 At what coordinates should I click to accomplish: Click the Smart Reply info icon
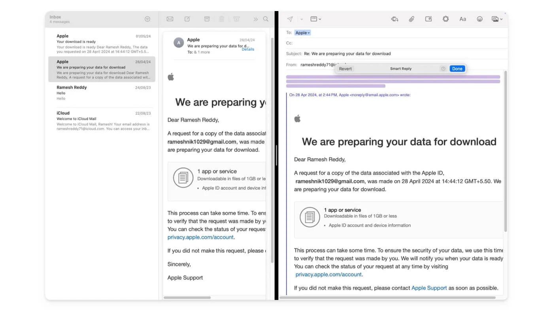pyautogui.click(x=443, y=69)
